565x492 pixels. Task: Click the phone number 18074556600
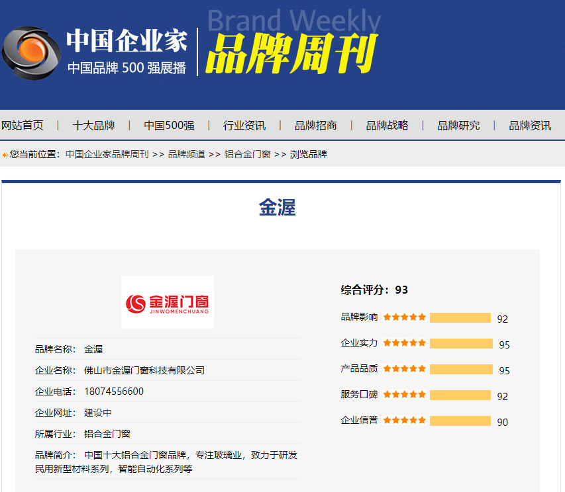[x=114, y=391]
